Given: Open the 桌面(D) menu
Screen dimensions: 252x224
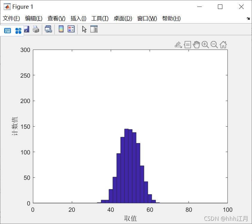Looking at the screenshot, I should point(123,19).
